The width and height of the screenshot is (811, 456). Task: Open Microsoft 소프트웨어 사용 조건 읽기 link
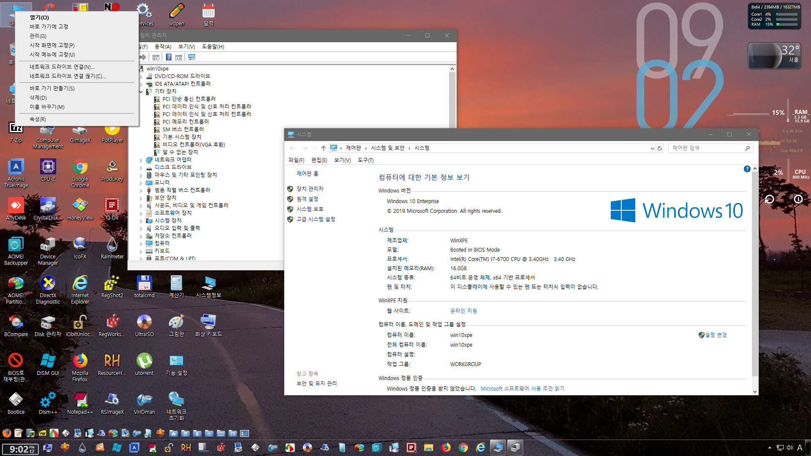(x=523, y=388)
